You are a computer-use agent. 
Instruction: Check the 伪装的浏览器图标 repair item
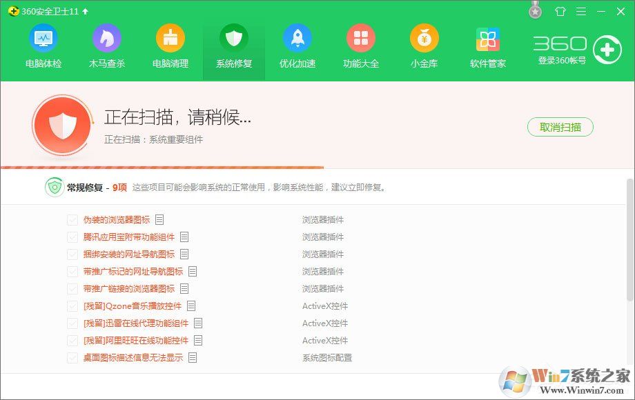72,219
